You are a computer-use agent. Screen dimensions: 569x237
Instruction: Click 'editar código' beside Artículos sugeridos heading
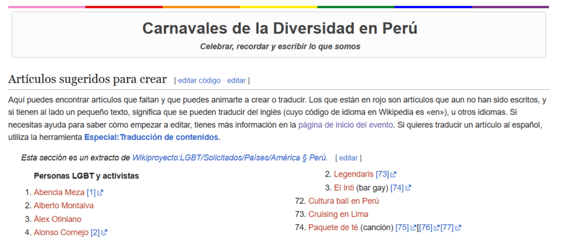[x=199, y=80]
